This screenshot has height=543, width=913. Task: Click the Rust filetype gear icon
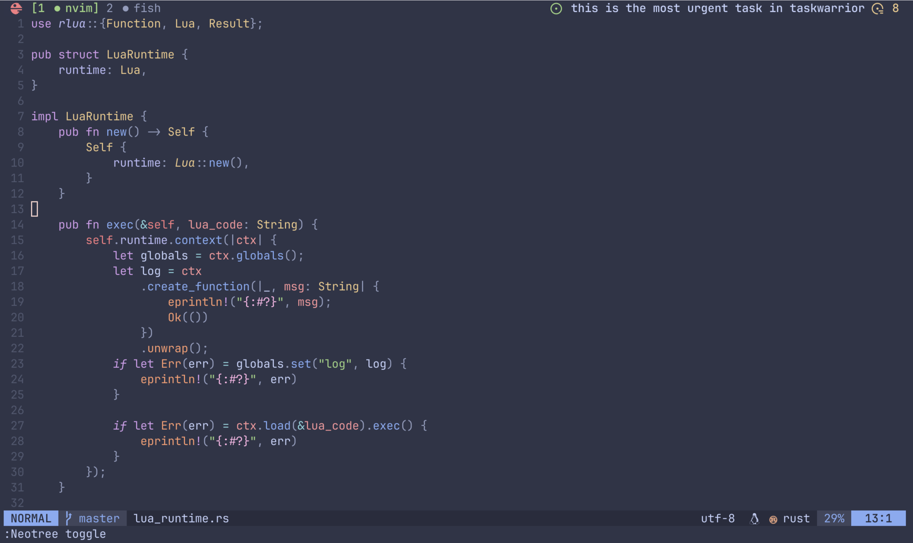773,519
